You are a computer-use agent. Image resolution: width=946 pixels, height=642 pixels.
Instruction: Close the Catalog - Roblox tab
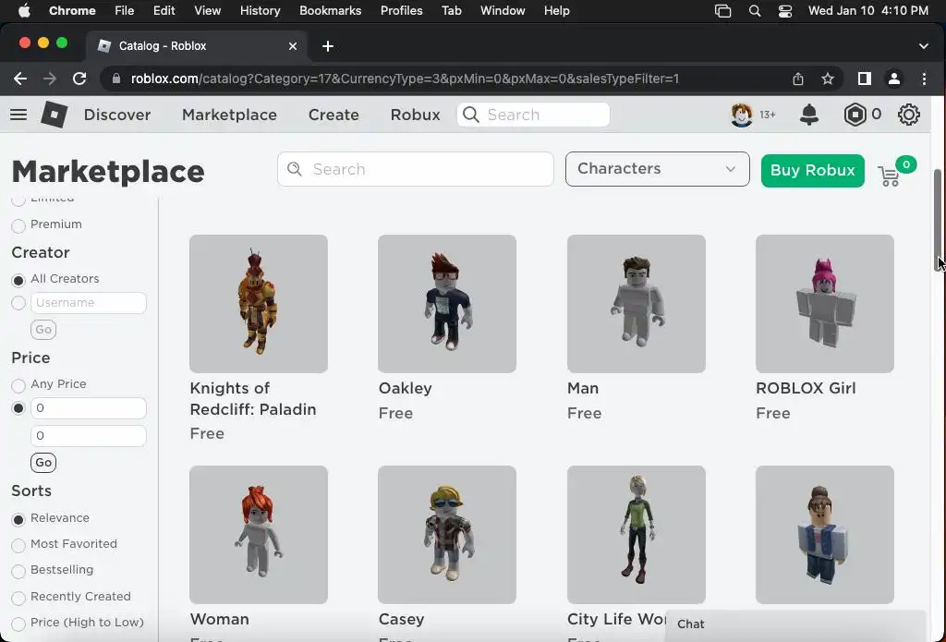pyautogui.click(x=293, y=46)
